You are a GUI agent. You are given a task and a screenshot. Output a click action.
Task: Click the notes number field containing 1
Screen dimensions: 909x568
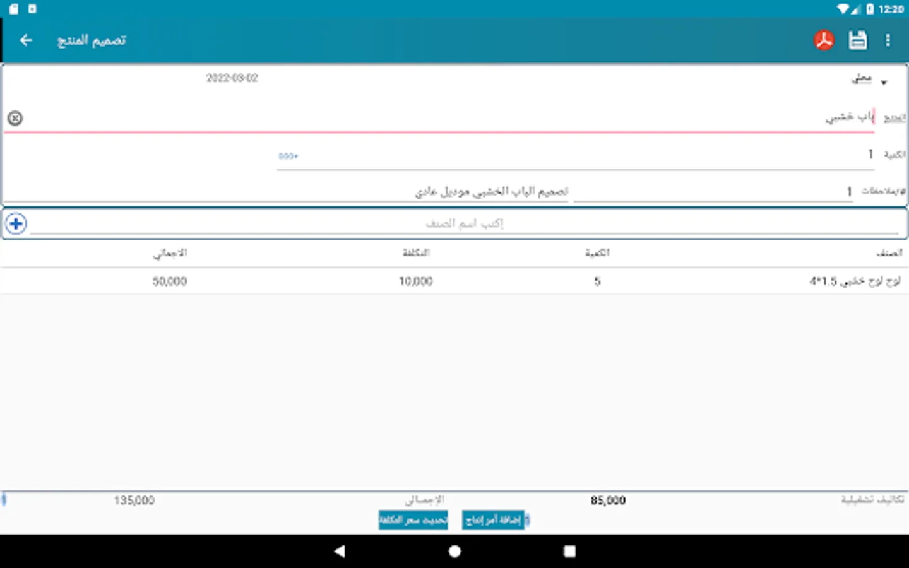click(713, 191)
